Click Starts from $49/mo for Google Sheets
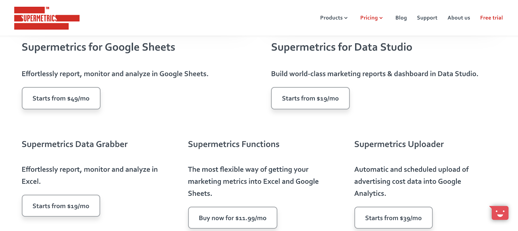The height and width of the screenshot is (231, 518). (61, 98)
